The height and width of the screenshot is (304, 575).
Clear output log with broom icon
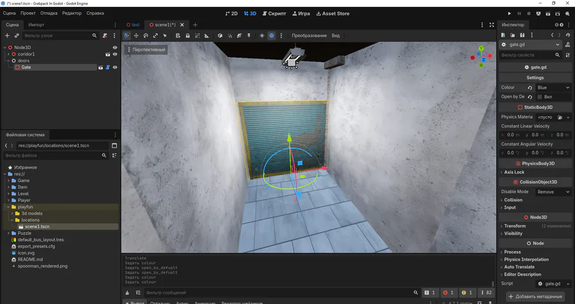[127, 293]
